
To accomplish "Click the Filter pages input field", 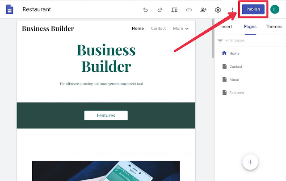I will click(253, 41).
